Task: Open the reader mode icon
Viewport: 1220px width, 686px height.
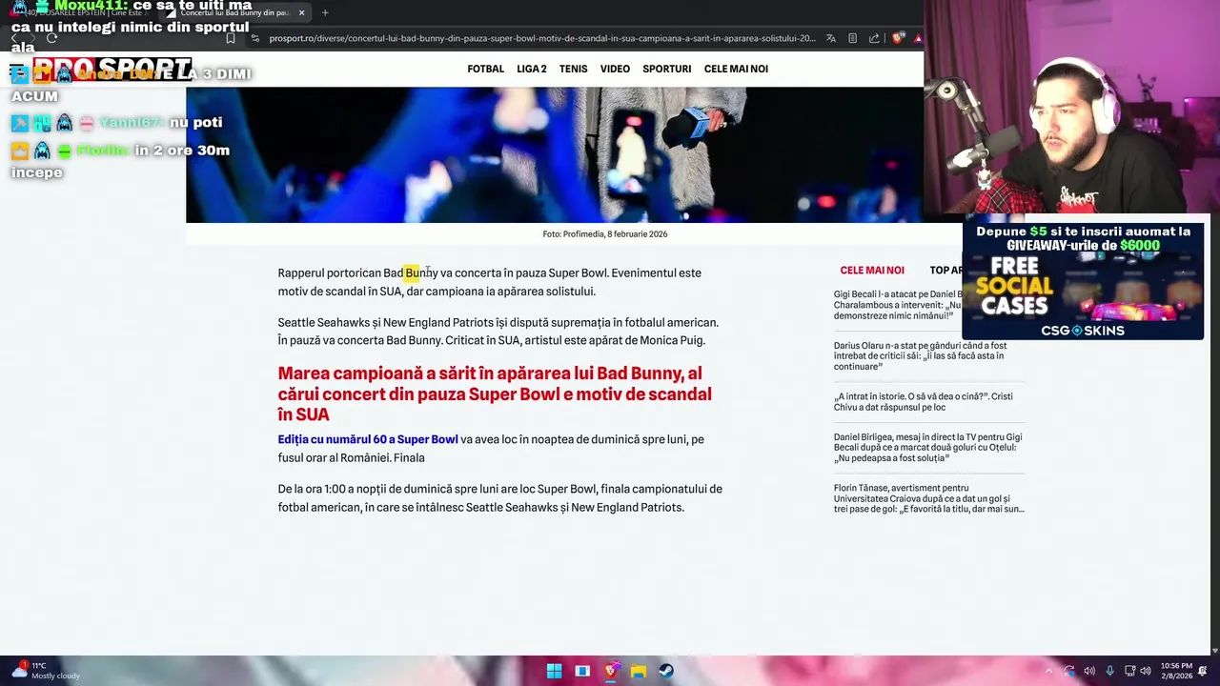Action: point(852,38)
